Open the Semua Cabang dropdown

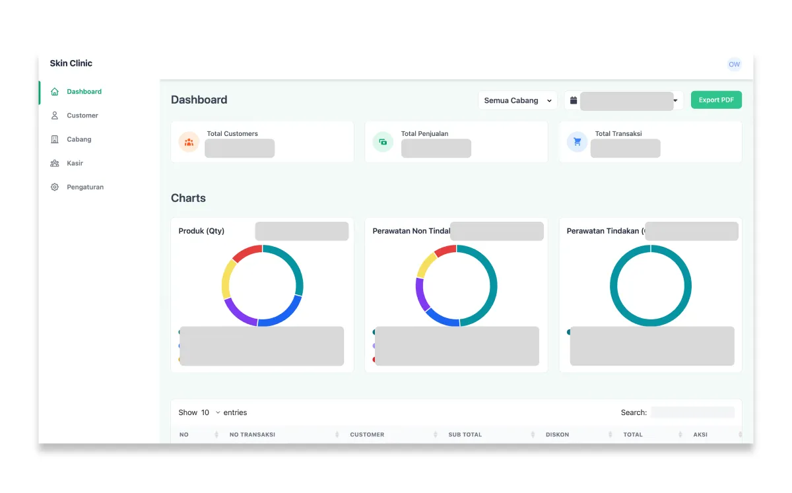[517, 100]
